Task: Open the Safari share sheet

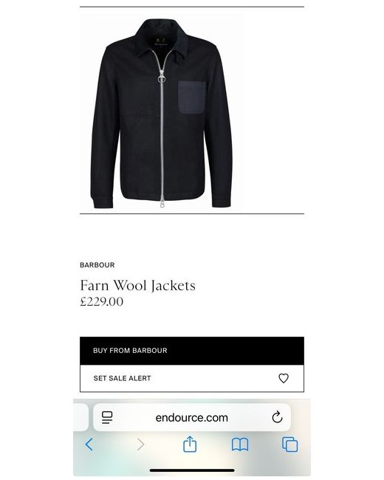Action: point(190,444)
